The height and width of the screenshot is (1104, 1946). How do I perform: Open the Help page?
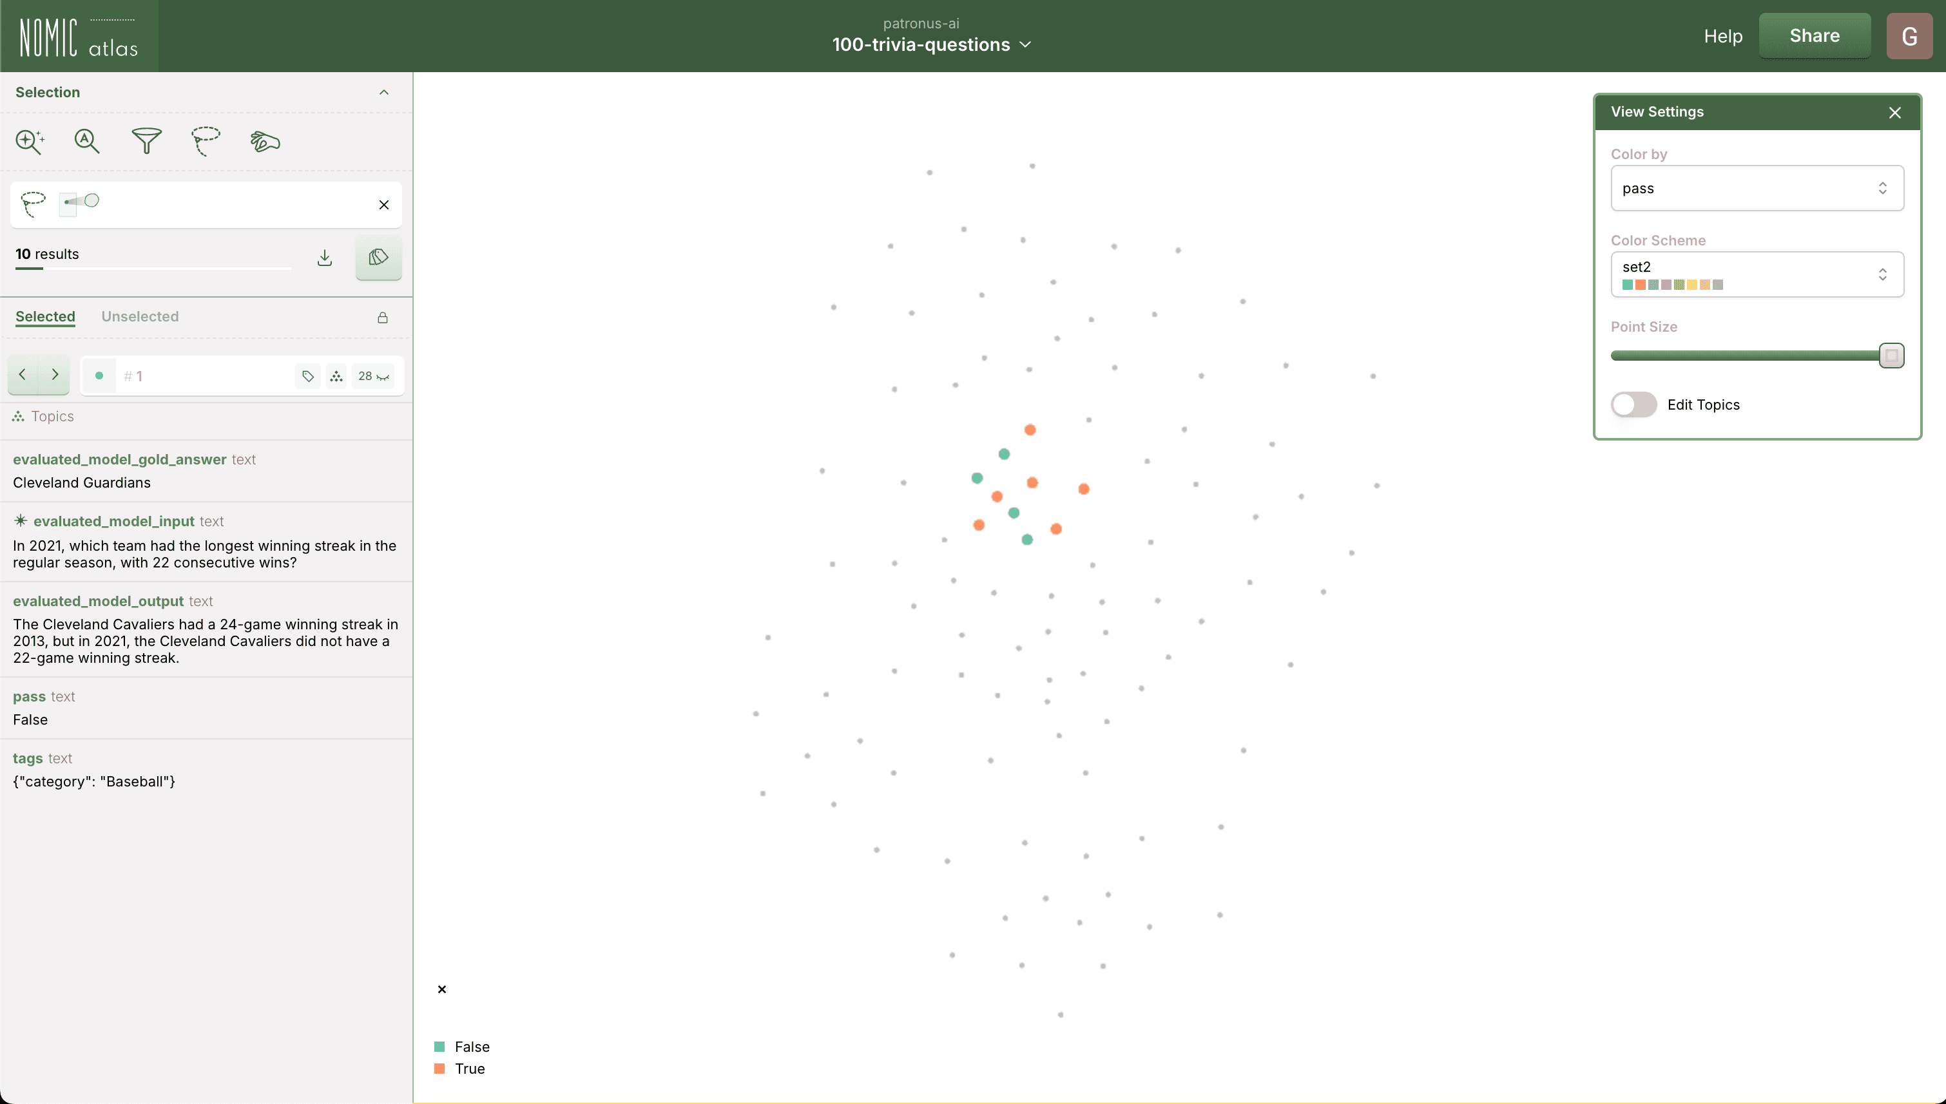click(x=1723, y=35)
